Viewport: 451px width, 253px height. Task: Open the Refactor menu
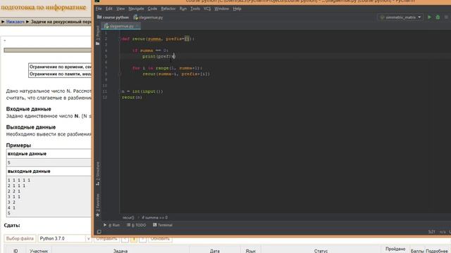(x=168, y=8)
